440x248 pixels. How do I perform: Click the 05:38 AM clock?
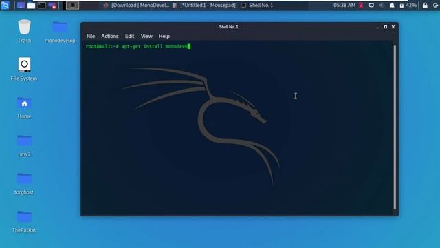point(344,5)
